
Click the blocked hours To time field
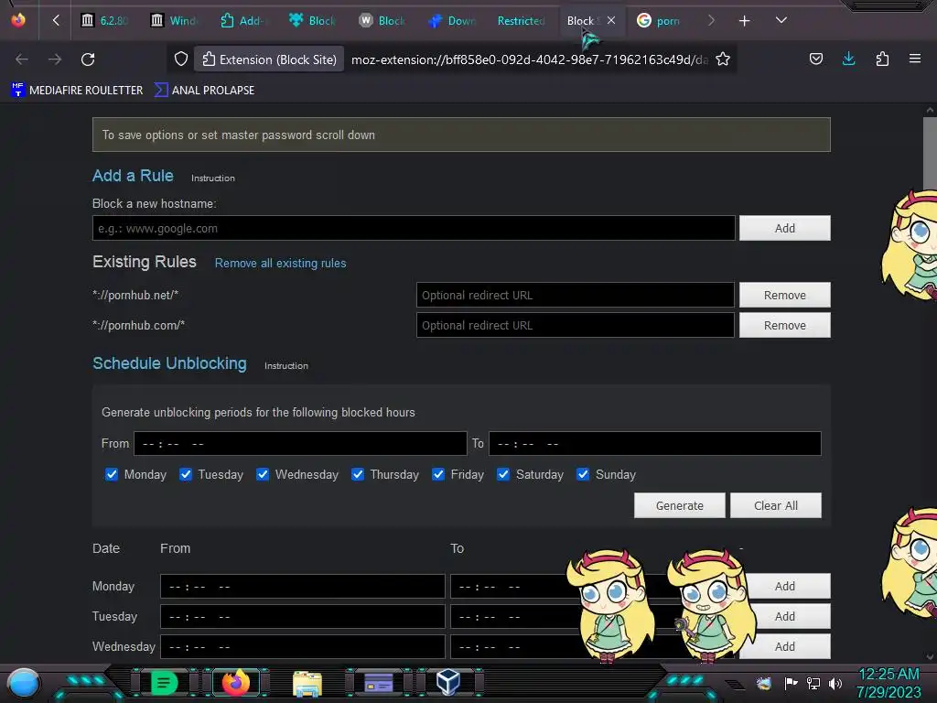coord(655,444)
